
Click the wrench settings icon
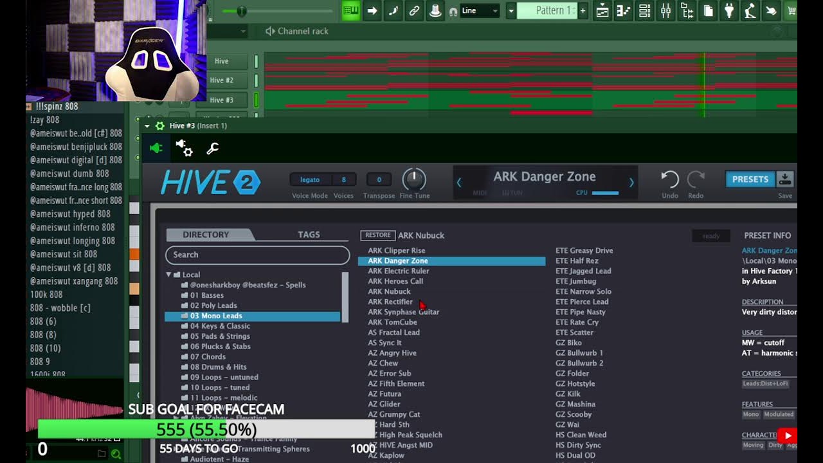click(x=212, y=149)
